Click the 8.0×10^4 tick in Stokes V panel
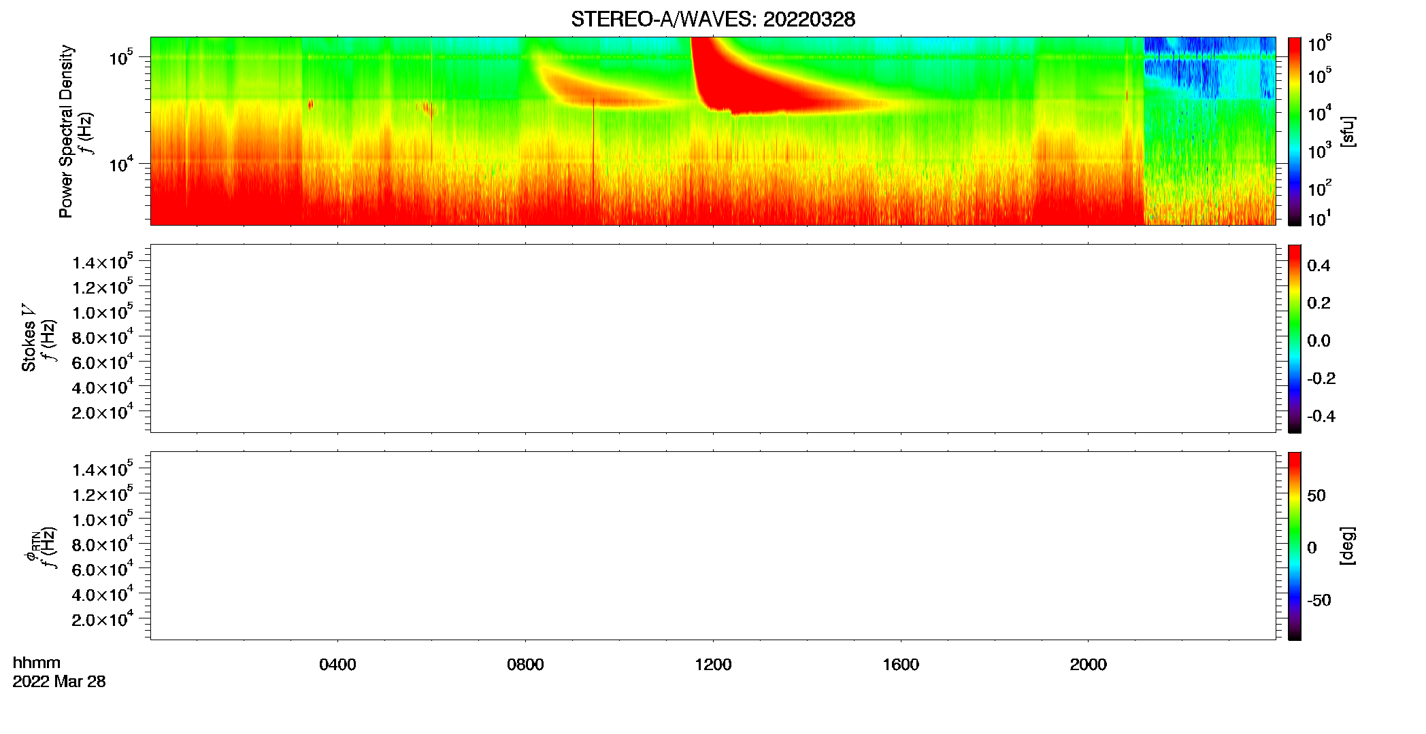 [102, 337]
